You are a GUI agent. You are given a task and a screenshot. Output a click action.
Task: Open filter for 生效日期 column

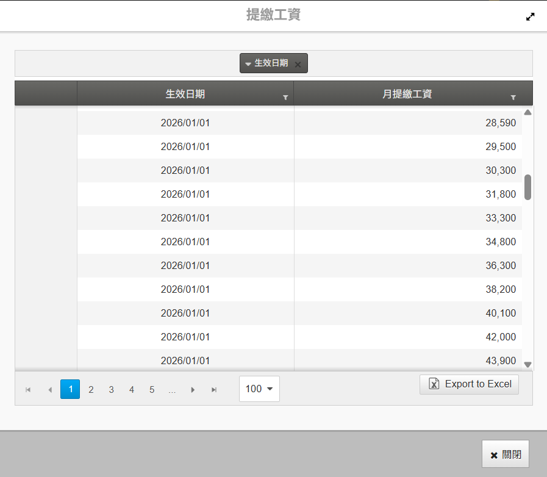[285, 97]
